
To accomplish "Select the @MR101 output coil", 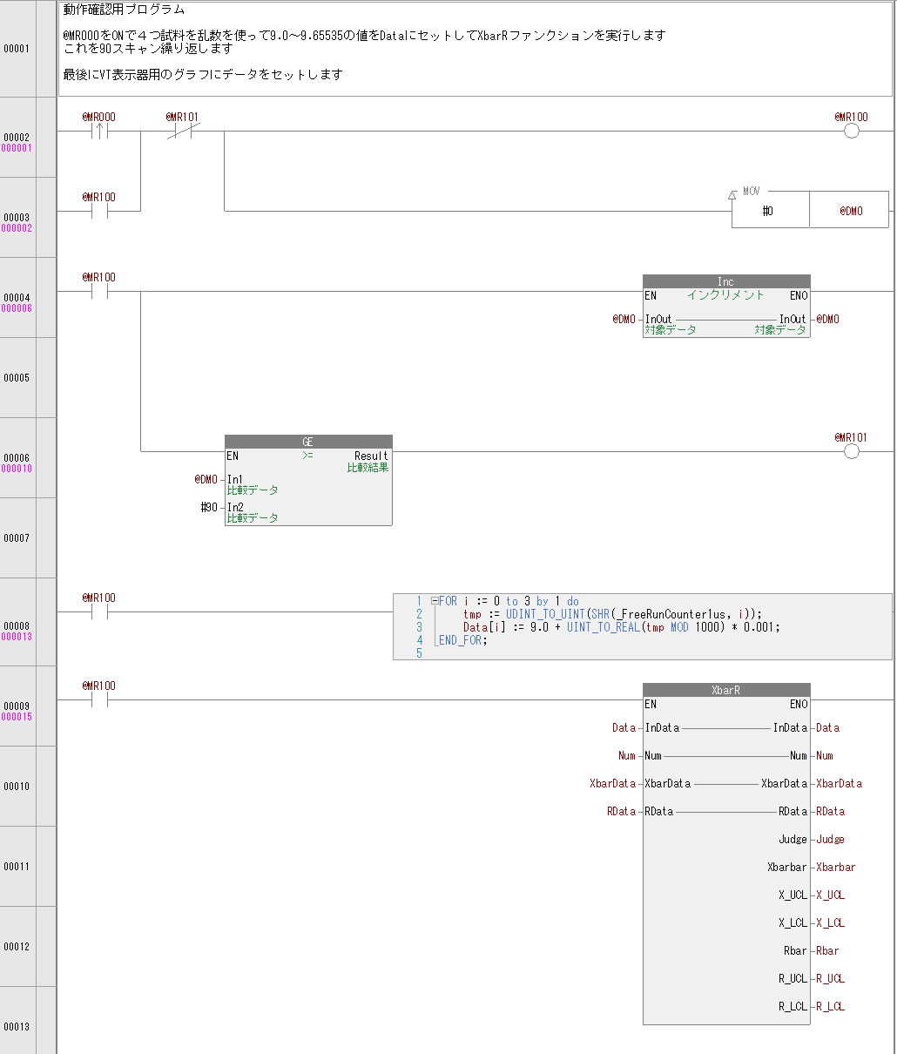I will [851, 451].
